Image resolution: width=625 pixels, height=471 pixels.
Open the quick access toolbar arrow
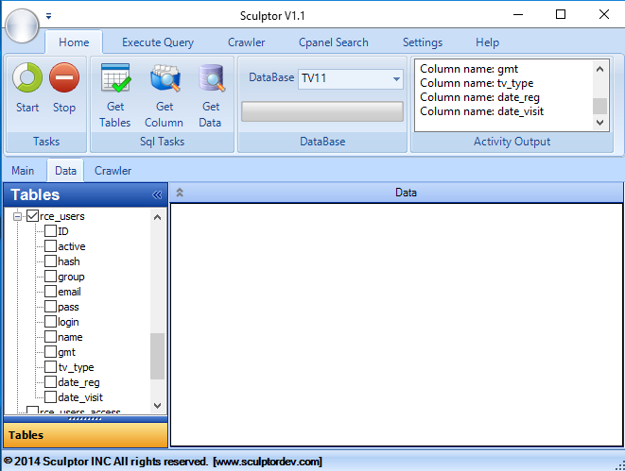[x=48, y=16]
